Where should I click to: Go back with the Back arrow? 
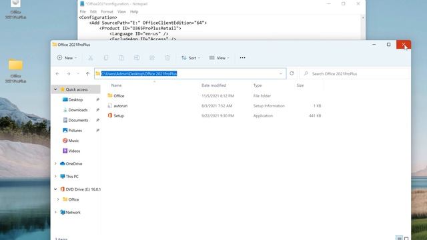tap(57, 74)
